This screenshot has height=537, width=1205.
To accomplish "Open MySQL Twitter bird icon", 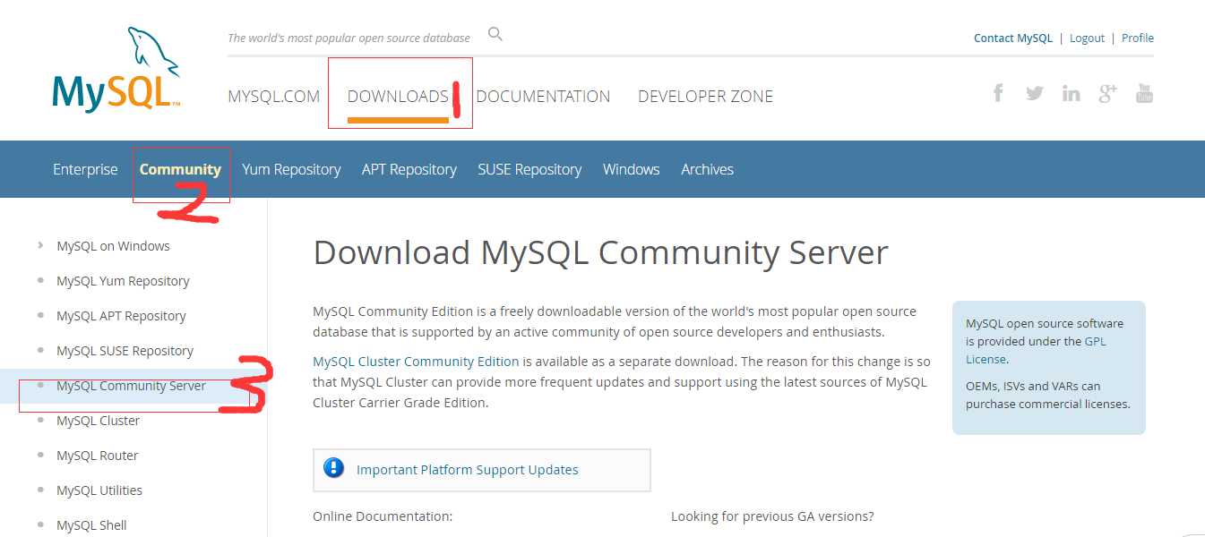I will click(x=1035, y=92).
